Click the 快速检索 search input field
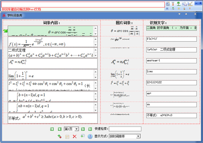 [125, 129]
